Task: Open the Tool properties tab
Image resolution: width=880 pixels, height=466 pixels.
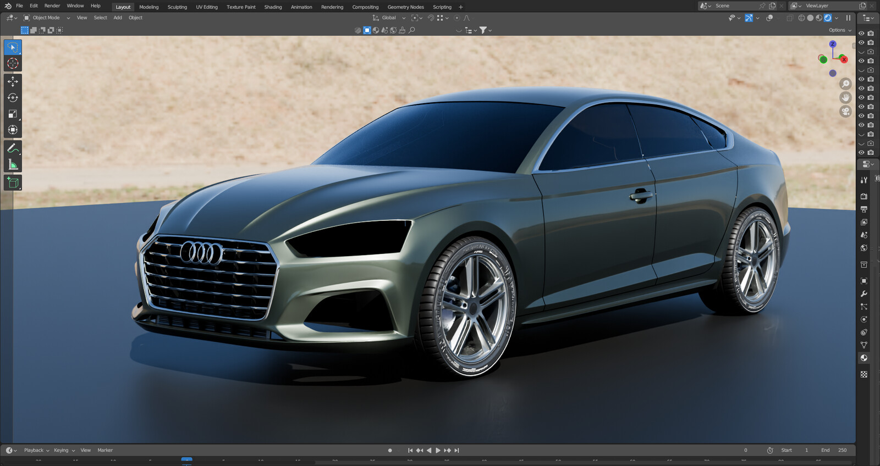Action: click(864, 180)
